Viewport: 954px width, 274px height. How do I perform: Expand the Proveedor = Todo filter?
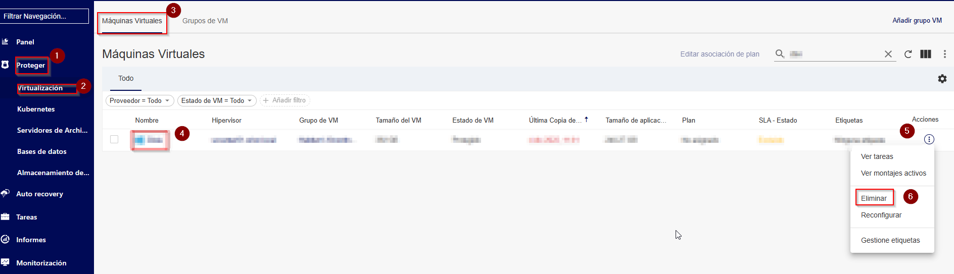(x=139, y=100)
